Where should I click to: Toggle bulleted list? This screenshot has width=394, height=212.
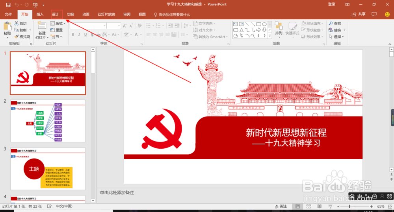point(149,26)
